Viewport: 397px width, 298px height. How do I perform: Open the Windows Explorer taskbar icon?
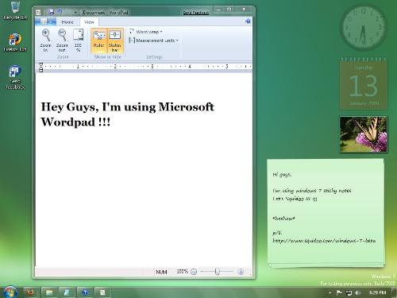tap(49, 292)
